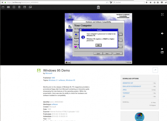Click the archive.org URL address bar
Screen dimensions: 167x121
[56, 2]
